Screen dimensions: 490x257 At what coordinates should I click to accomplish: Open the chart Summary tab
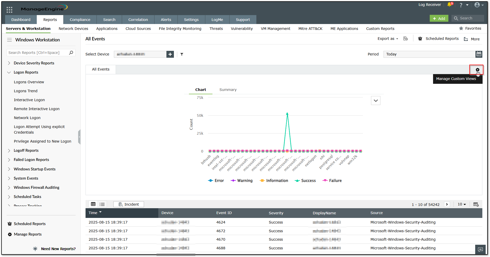coord(228,90)
